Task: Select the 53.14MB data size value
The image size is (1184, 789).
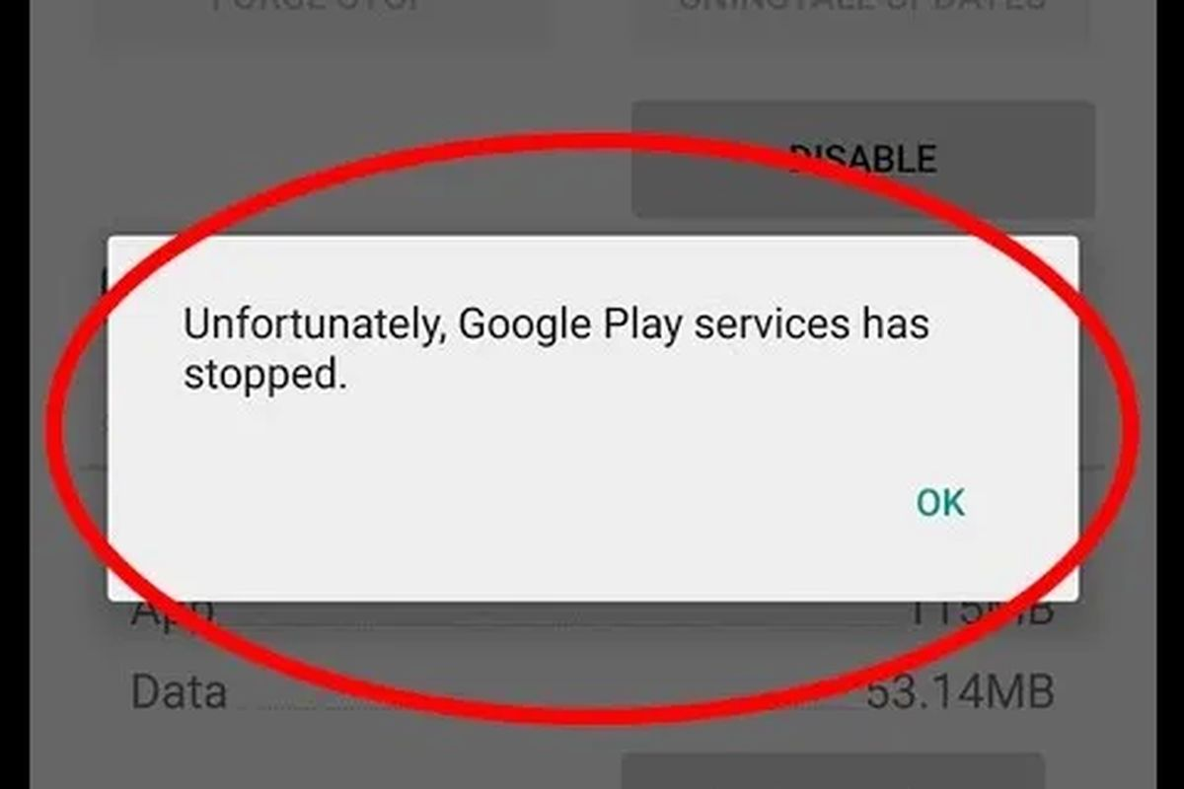Action: [x=960, y=692]
